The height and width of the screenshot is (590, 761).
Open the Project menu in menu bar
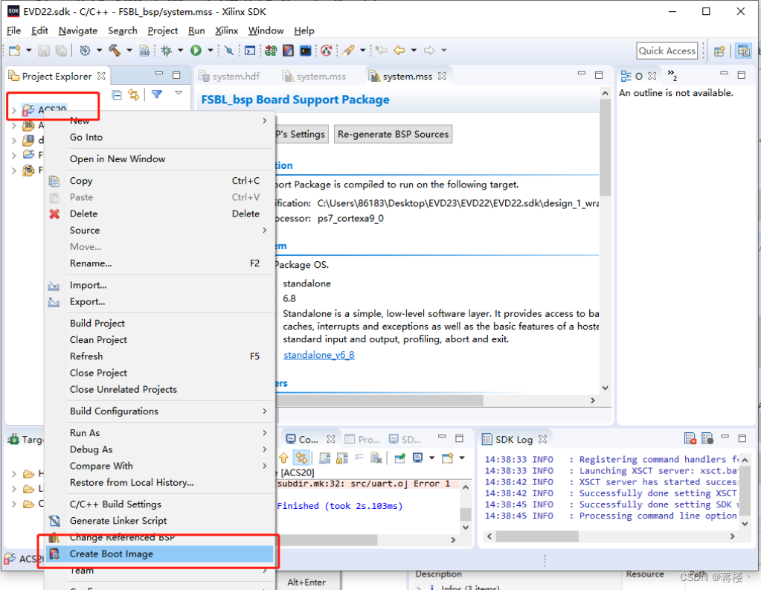pos(163,31)
